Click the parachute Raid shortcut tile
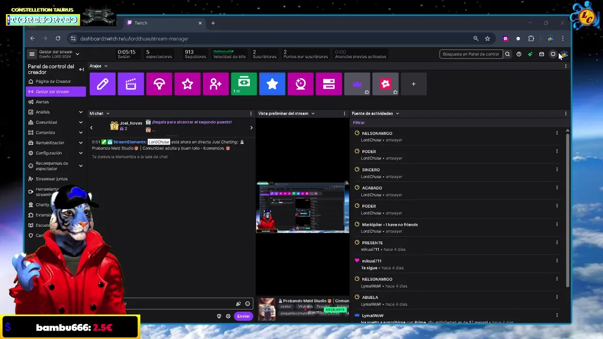Screen dimensions: 603x339 coord(159,84)
